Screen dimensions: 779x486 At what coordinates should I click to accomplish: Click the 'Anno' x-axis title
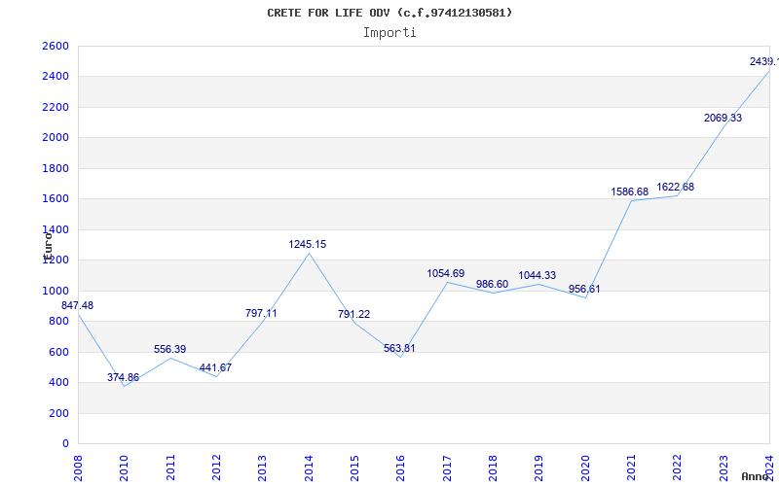pyautogui.click(x=754, y=476)
